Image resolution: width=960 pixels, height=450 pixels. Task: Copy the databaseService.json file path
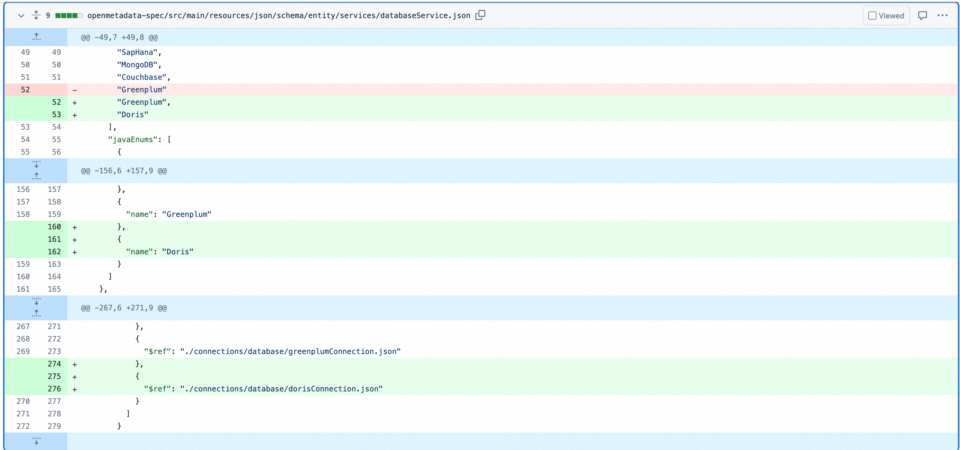[x=480, y=15]
